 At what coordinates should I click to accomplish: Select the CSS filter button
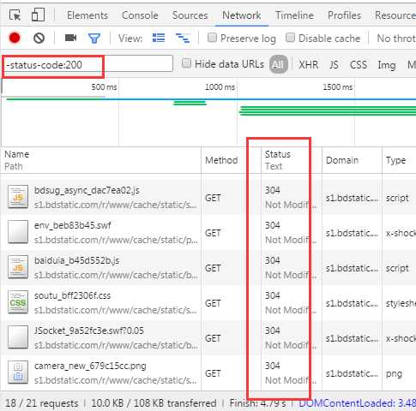(x=359, y=65)
